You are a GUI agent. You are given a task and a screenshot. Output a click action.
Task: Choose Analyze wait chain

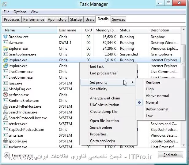(x=105, y=98)
